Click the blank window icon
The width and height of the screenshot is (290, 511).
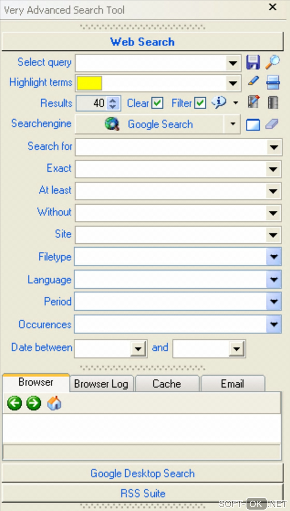tap(253, 125)
